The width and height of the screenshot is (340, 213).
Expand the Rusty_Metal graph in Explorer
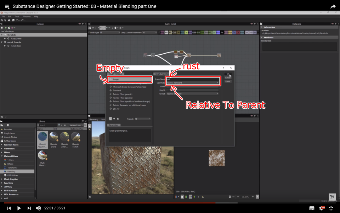coord(5,38)
